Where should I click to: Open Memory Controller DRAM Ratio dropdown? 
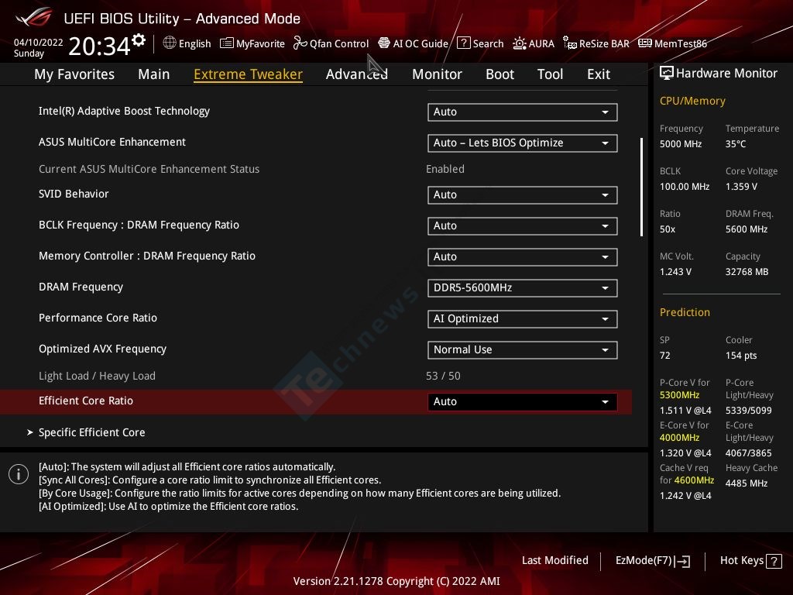pos(523,257)
